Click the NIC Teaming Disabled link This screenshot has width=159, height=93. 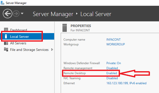coord(112,78)
